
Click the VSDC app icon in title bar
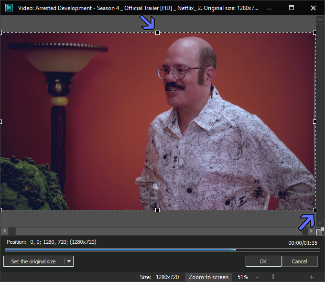pyautogui.click(x=9, y=8)
